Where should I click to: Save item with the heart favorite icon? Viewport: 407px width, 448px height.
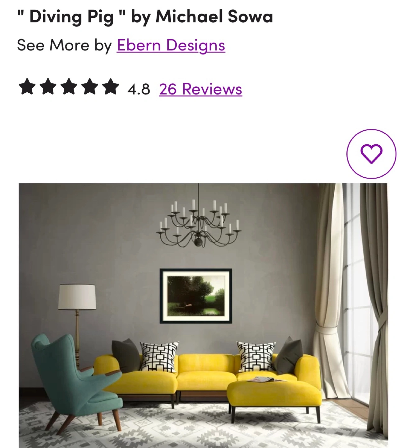(x=371, y=154)
